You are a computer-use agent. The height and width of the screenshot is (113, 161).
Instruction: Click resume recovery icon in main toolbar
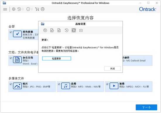coord(19,9)
